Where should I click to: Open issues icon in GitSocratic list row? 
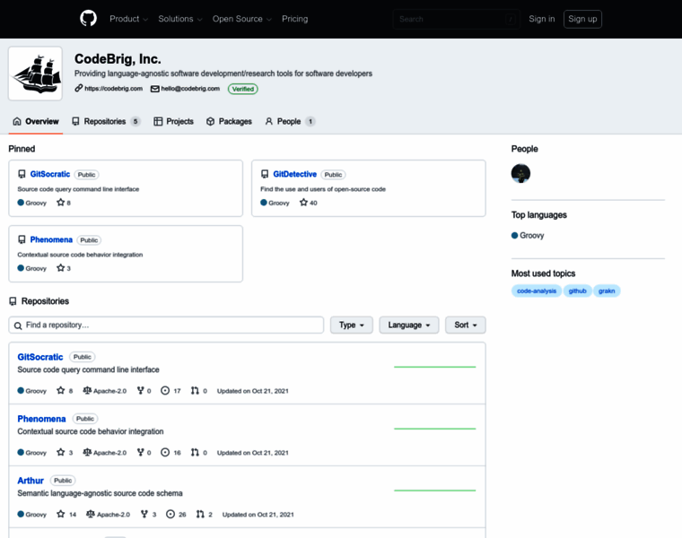[x=165, y=391]
